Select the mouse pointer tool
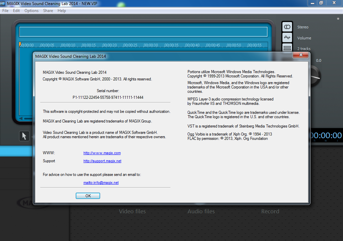The image size is (343, 241). pos(24,136)
